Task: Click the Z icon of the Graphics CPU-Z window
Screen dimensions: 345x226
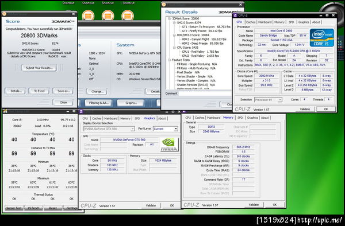Action: point(81,111)
